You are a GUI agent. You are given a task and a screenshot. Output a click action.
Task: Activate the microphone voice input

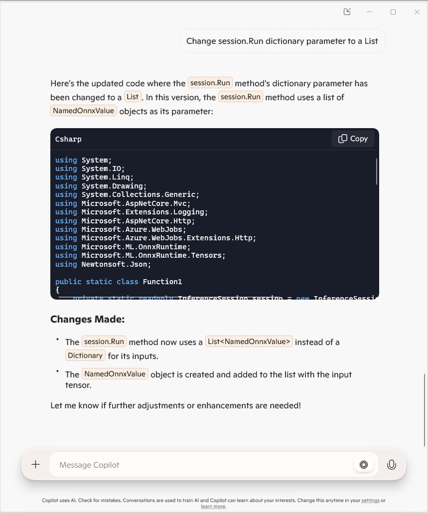(392, 465)
